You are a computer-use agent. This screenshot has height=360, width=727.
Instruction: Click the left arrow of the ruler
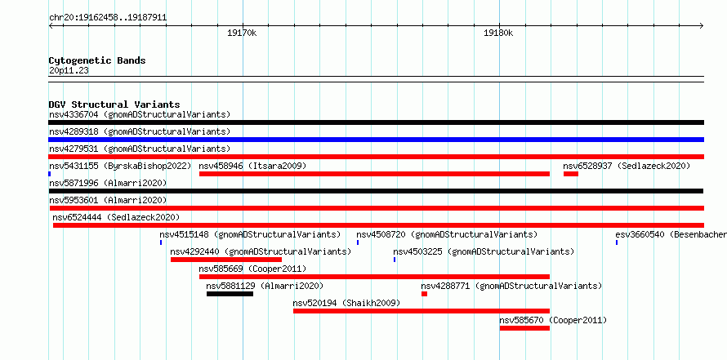point(51,26)
